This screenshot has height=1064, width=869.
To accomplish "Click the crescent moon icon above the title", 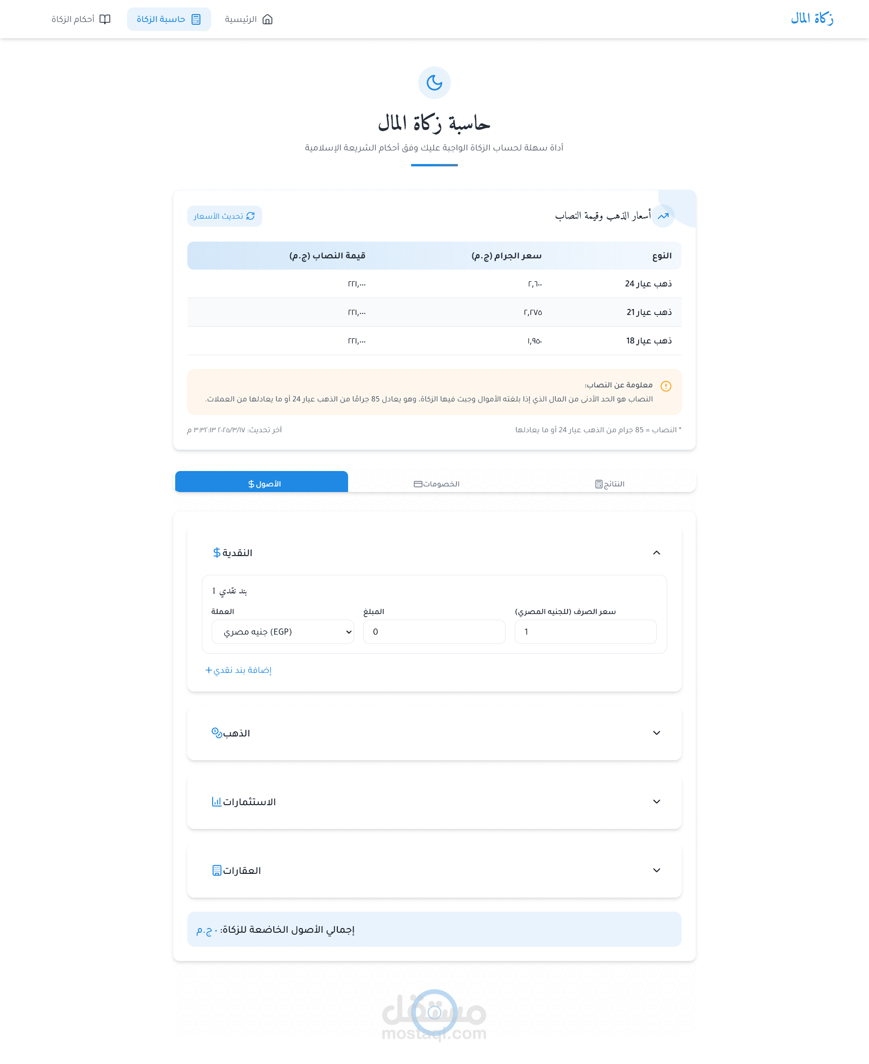I will coord(434,83).
